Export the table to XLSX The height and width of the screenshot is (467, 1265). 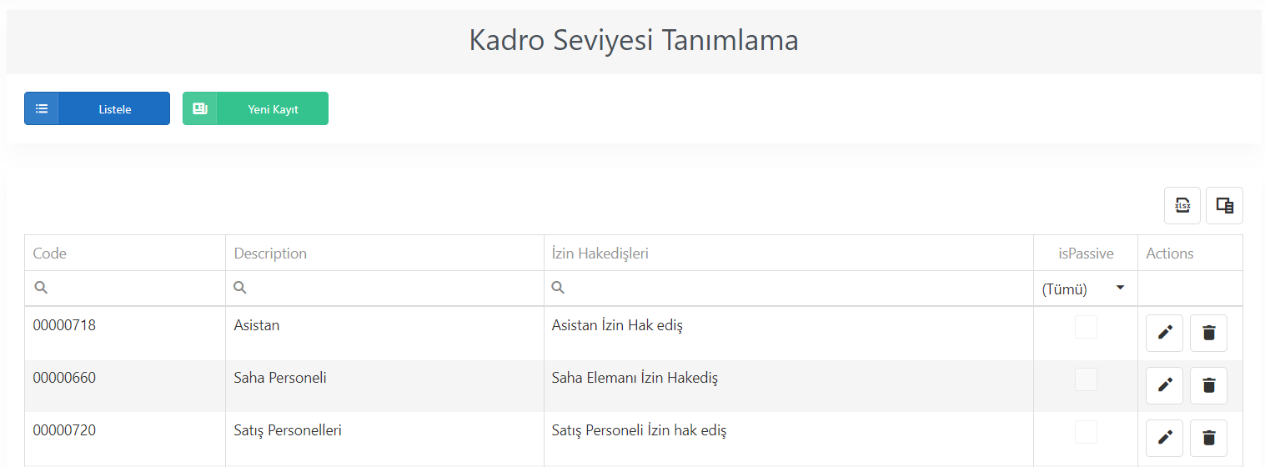[1182, 205]
